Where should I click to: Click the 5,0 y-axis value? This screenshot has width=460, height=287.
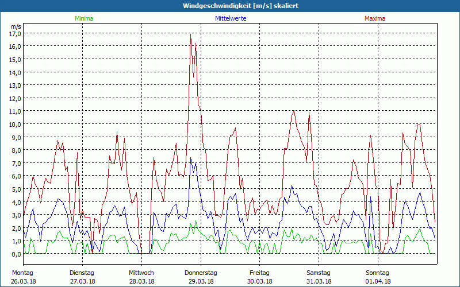point(17,189)
